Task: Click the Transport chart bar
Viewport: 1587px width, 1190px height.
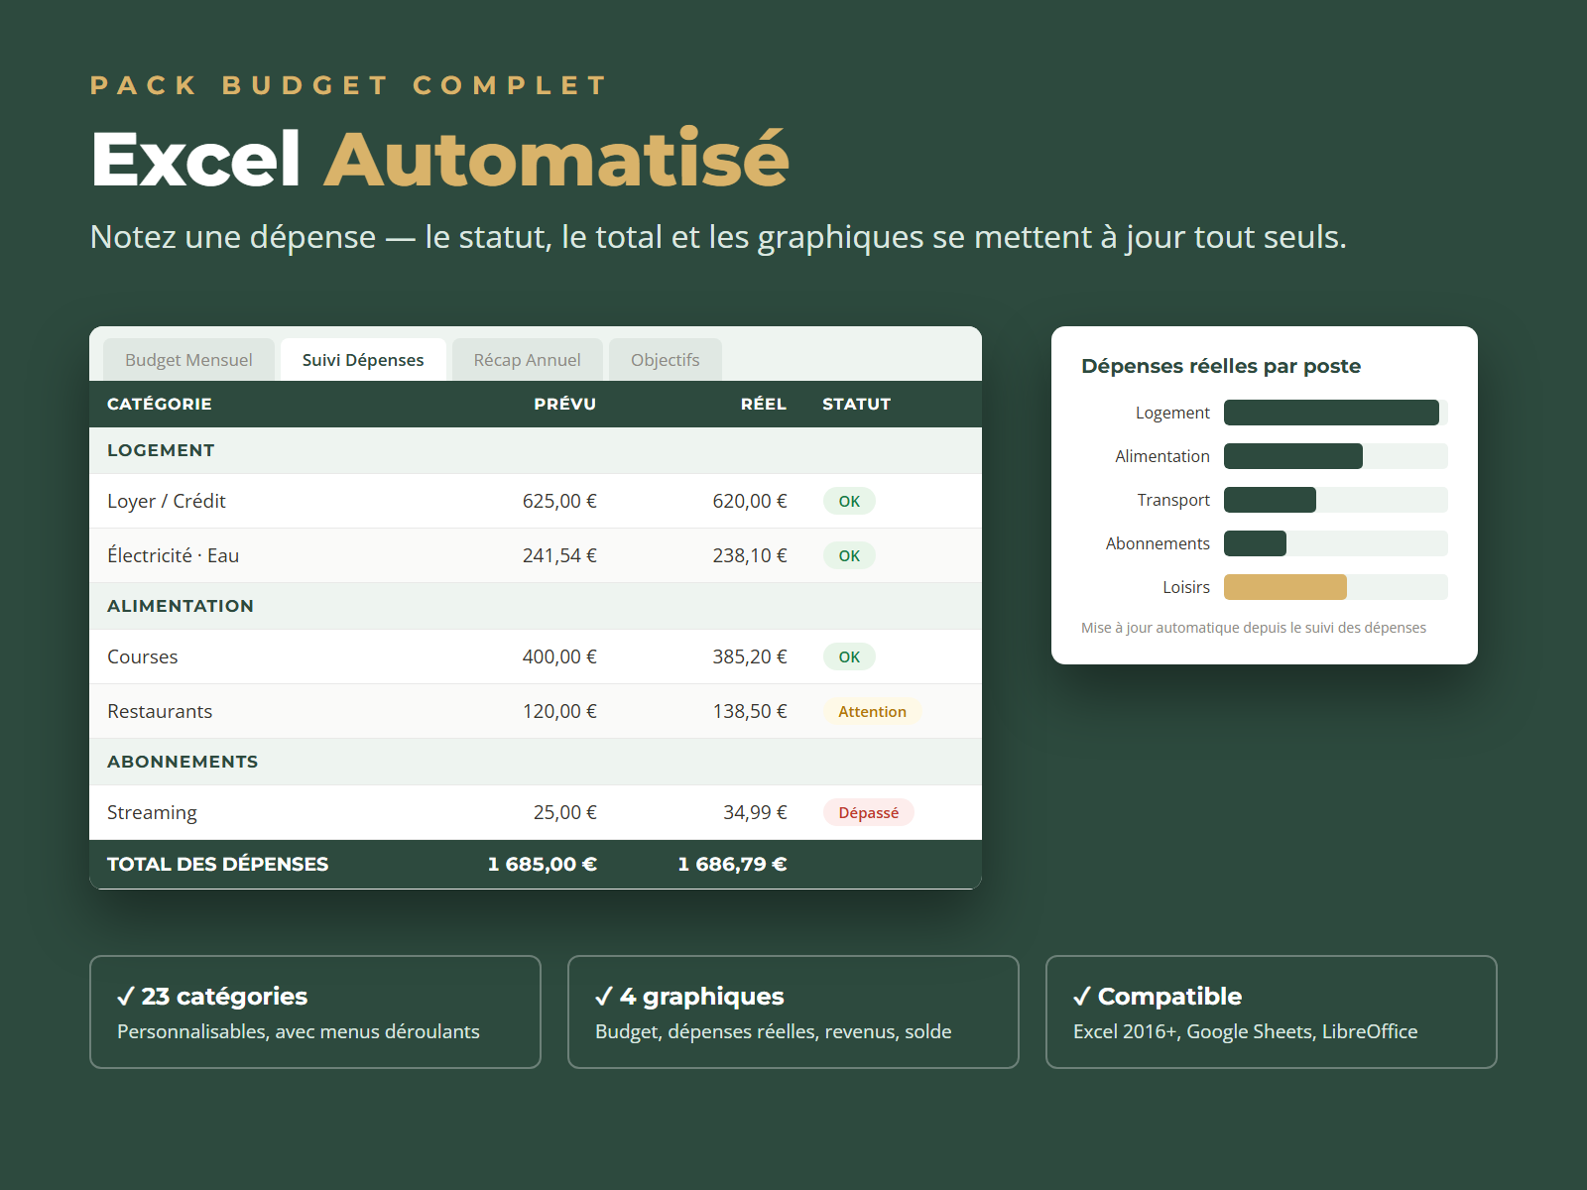Action: point(1270,500)
